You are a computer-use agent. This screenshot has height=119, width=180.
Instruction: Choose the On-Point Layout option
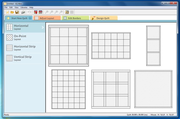[x=25, y=38]
